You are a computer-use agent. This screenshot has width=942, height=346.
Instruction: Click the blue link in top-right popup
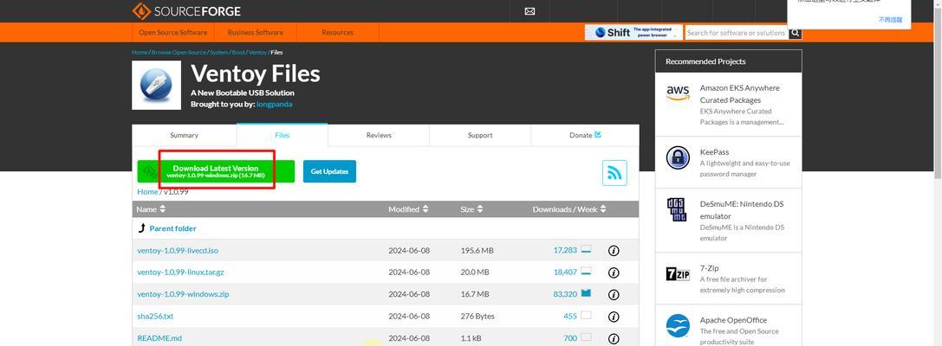pyautogui.click(x=890, y=20)
